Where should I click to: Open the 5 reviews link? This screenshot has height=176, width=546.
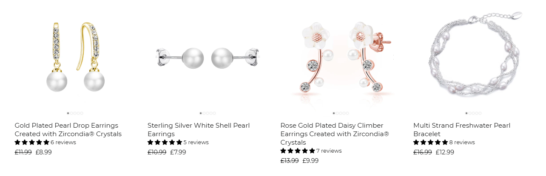[196, 142]
